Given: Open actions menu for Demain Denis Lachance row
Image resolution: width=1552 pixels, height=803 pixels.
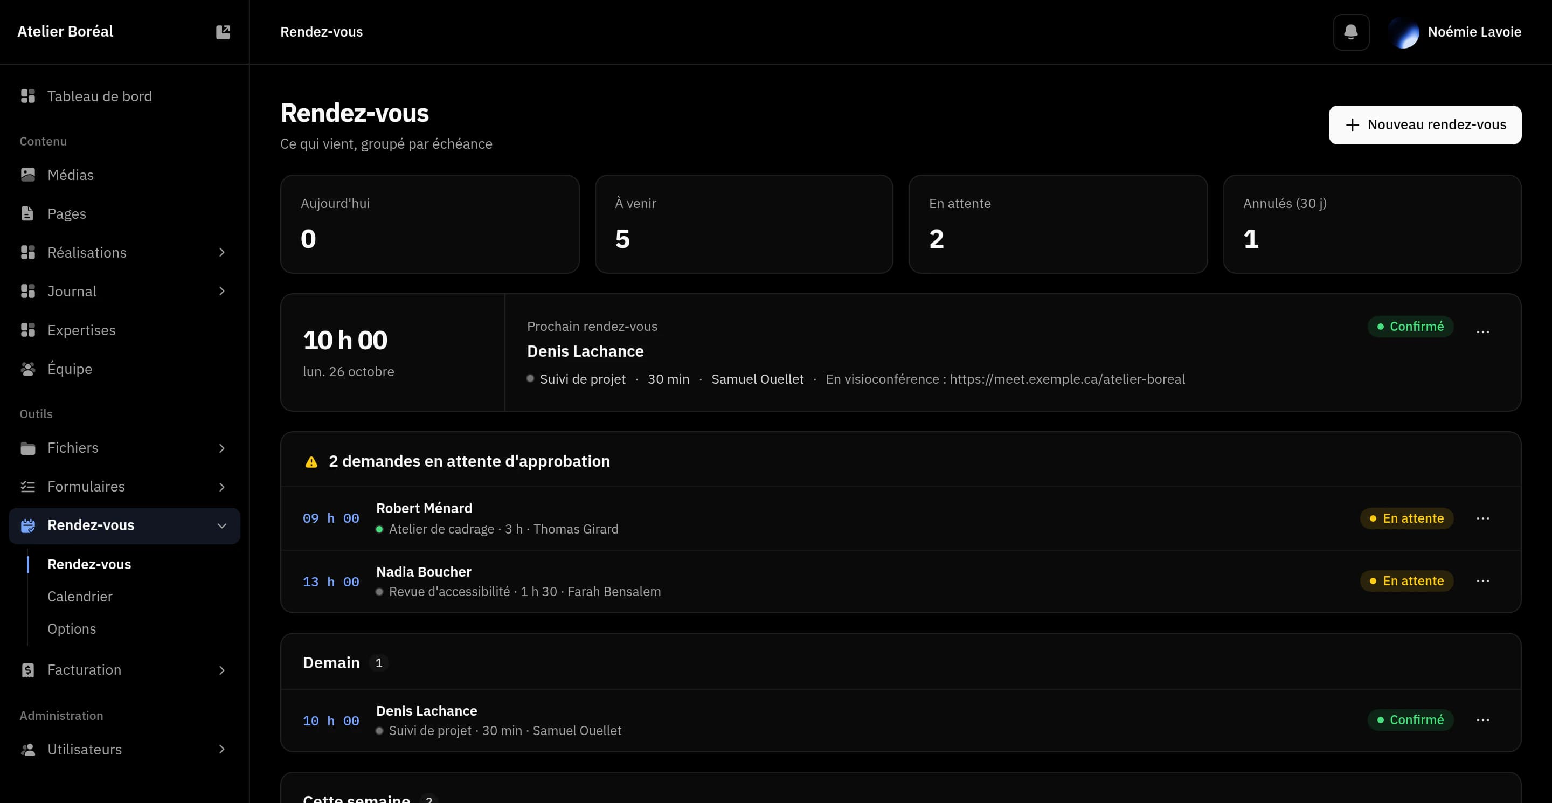Looking at the screenshot, I should pos(1482,720).
